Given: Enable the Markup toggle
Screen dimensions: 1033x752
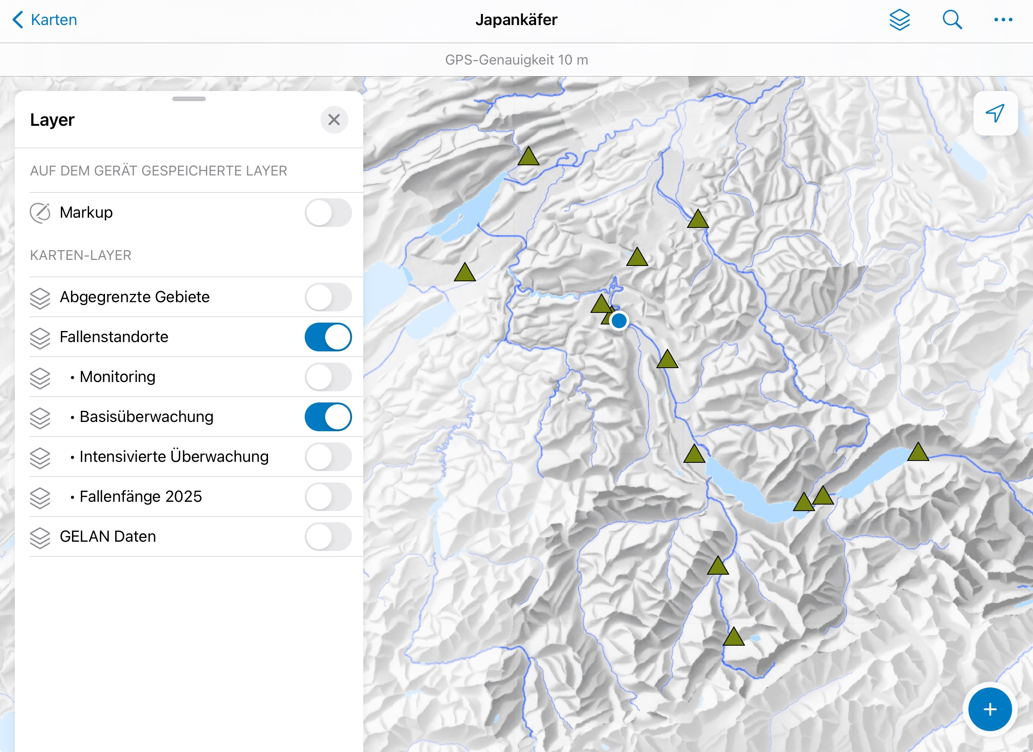Looking at the screenshot, I should (x=328, y=213).
